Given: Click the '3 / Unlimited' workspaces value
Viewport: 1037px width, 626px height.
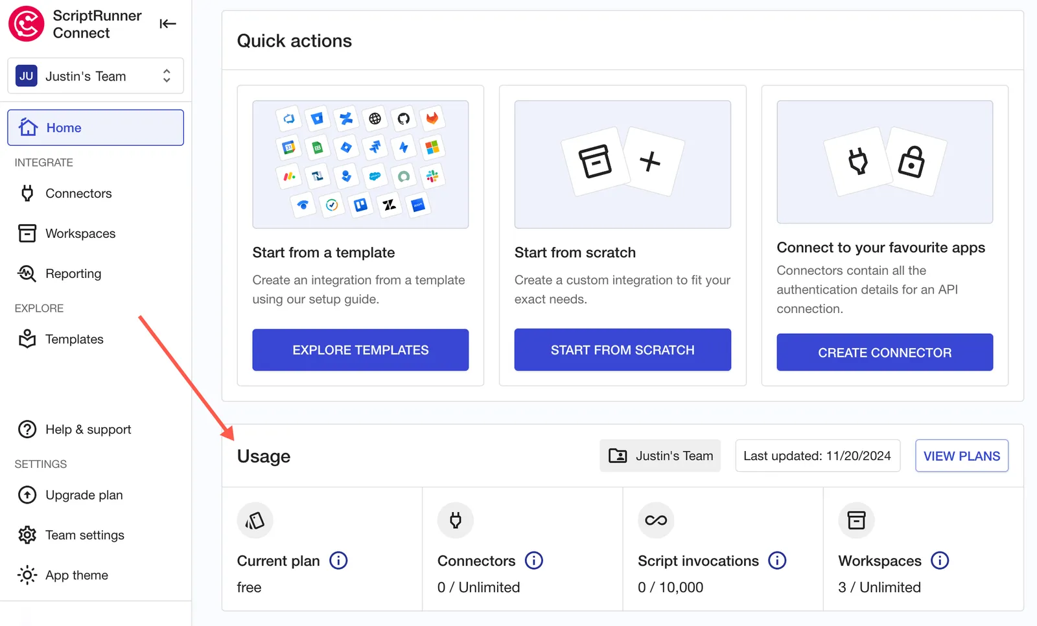Looking at the screenshot, I should 879,587.
